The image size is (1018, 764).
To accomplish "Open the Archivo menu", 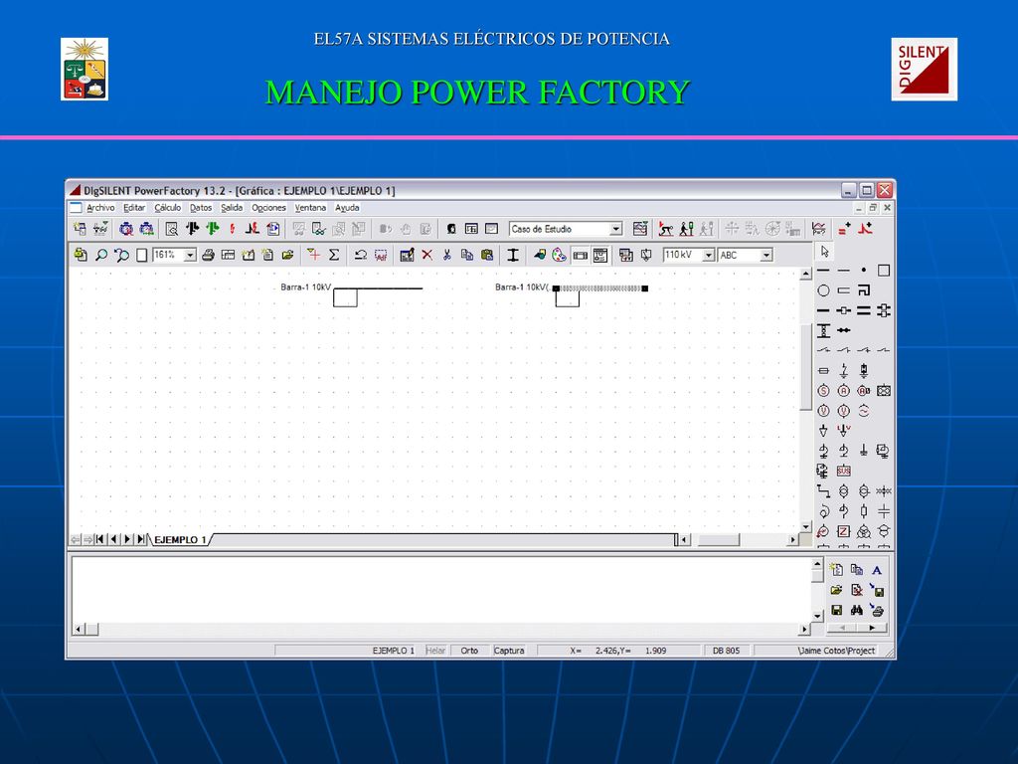I will pos(100,208).
